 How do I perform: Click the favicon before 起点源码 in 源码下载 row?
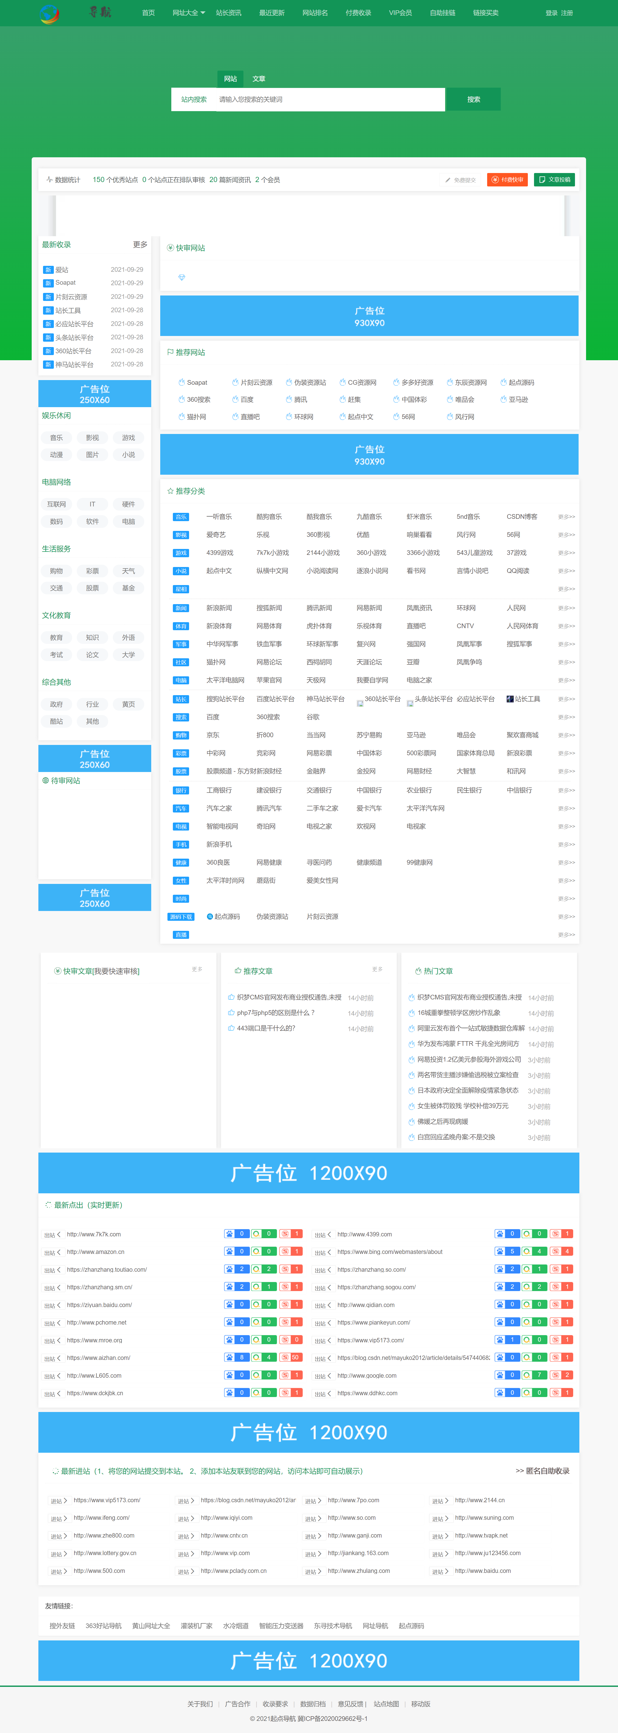210,916
